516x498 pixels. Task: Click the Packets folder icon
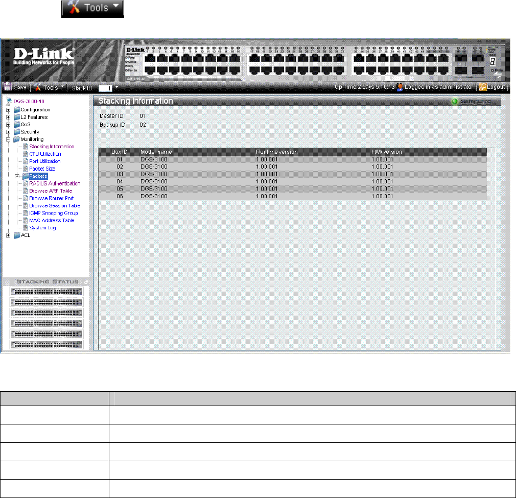point(26,176)
